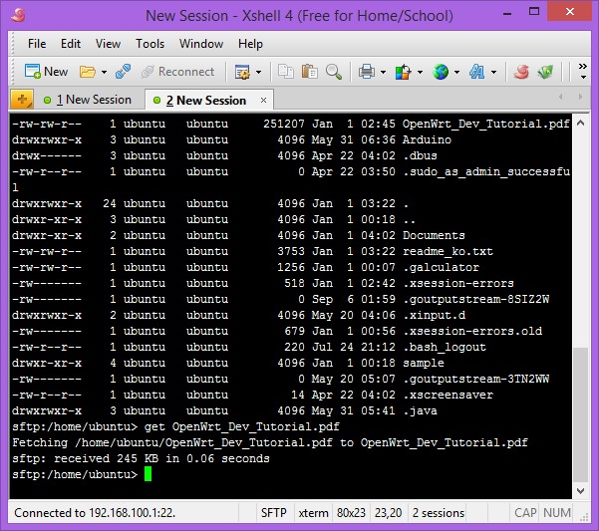The width and height of the screenshot is (599, 531).
Task: Click the red Xftp swirl icon
Action: 521,72
